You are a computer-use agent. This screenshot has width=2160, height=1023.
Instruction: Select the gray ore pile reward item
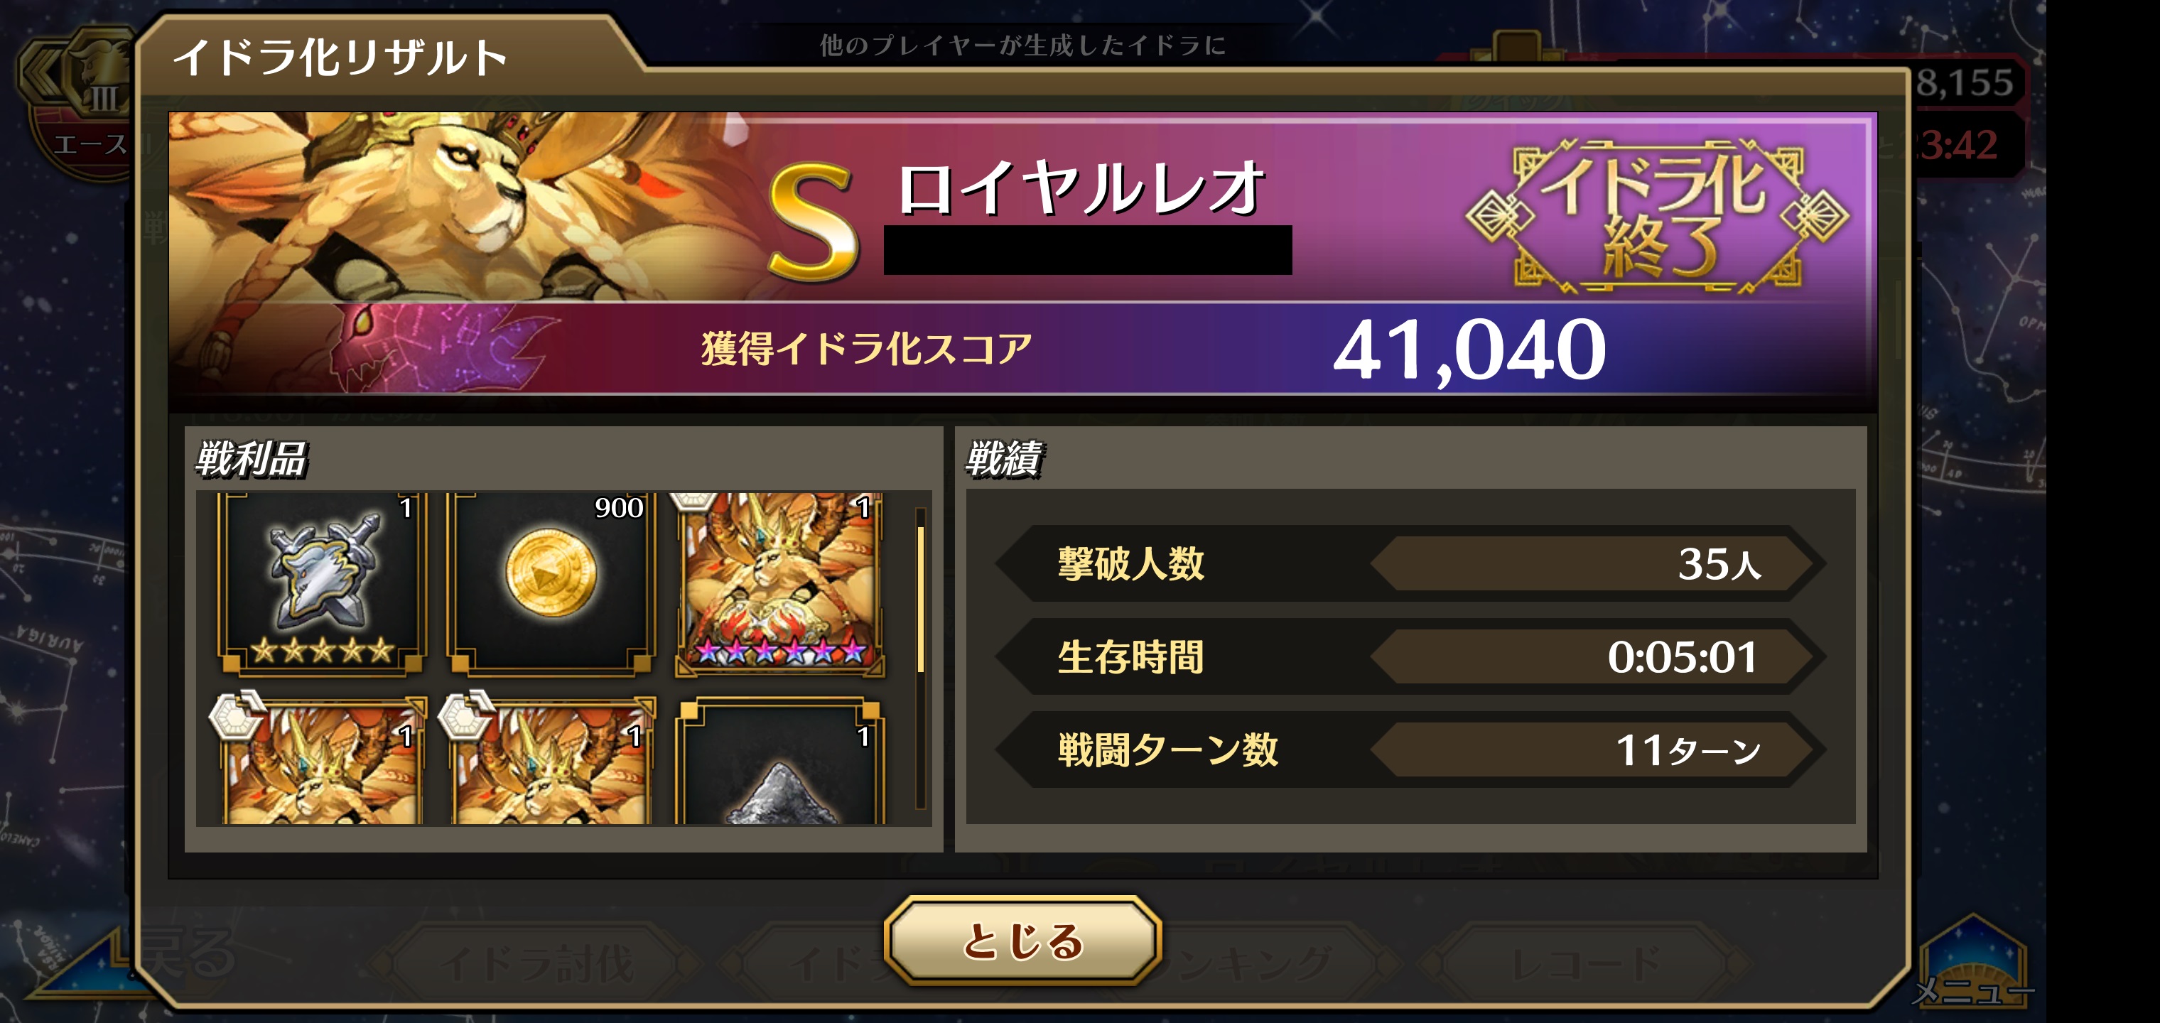(x=780, y=759)
